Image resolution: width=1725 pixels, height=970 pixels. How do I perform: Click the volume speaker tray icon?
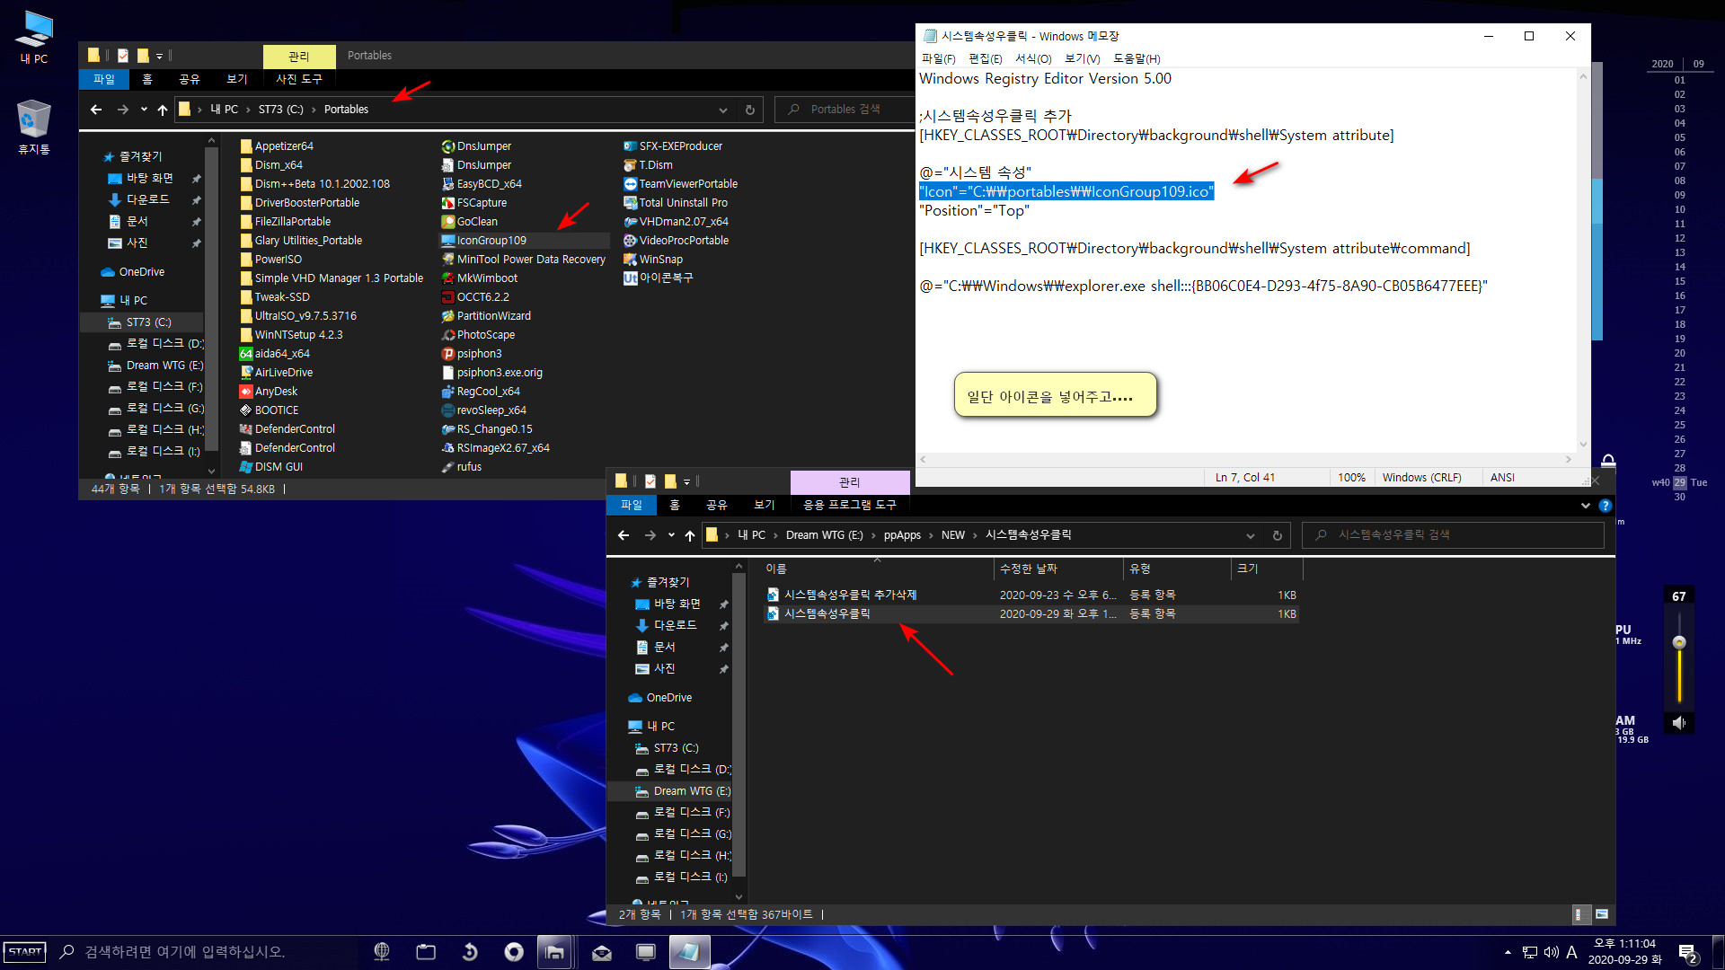point(1551,952)
